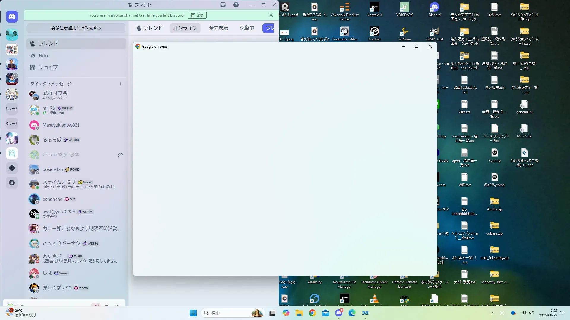Screen dimensions: 570x320
Task: Click the Add a Server plus icon
Action: tap(12, 168)
